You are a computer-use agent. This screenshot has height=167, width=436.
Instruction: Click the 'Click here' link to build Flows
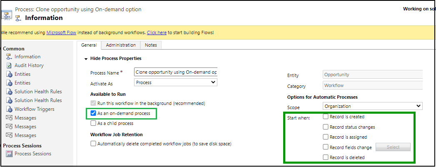point(157,32)
